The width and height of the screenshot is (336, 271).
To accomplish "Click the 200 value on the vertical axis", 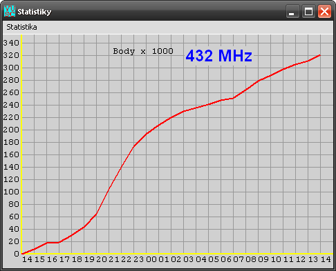I will coord(11,130).
